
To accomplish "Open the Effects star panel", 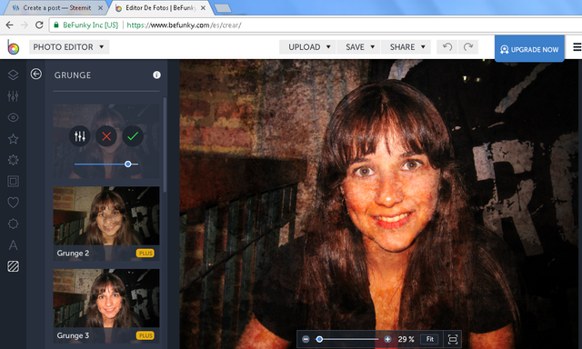I will pyautogui.click(x=13, y=139).
